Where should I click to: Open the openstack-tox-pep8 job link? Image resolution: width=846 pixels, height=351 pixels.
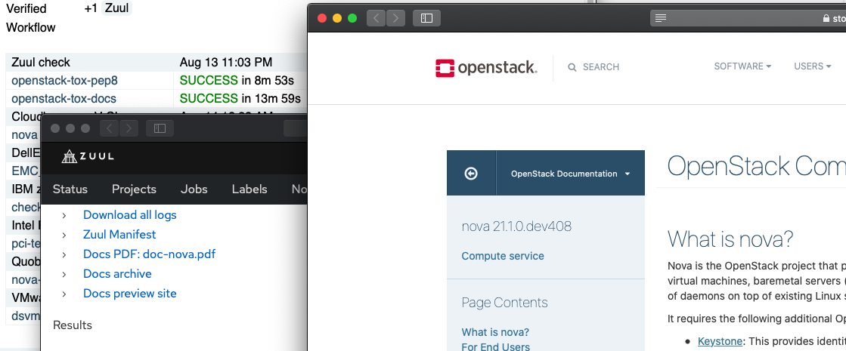pos(65,81)
